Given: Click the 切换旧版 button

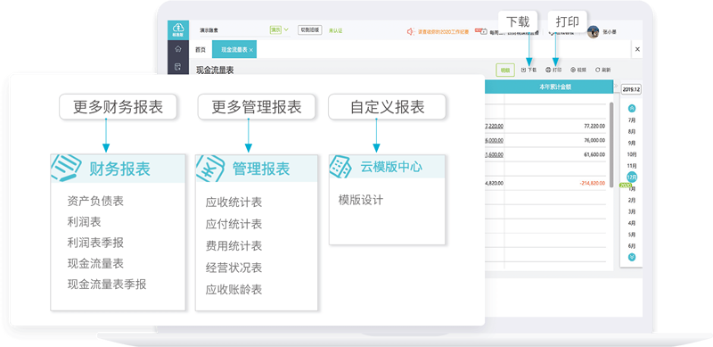Looking at the screenshot, I should pyautogui.click(x=309, y=30).
